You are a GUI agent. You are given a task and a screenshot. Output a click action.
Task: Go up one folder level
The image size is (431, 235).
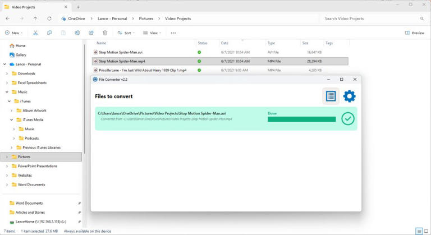(x=35, y=19)
